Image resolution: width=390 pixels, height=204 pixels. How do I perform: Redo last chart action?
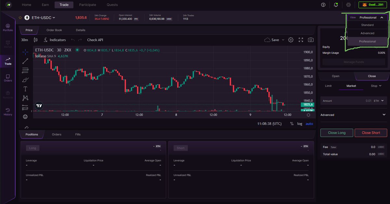(x=80, y=40)
